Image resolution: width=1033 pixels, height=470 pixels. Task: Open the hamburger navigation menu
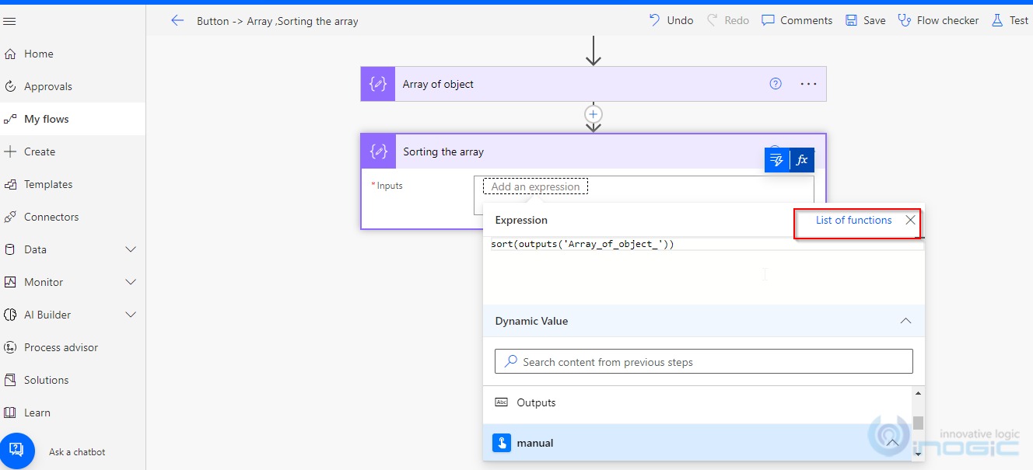pos(10,21)
